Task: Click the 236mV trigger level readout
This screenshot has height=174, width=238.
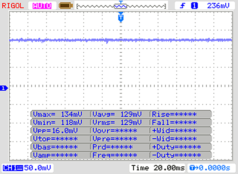Action: (x=218, y=6)
